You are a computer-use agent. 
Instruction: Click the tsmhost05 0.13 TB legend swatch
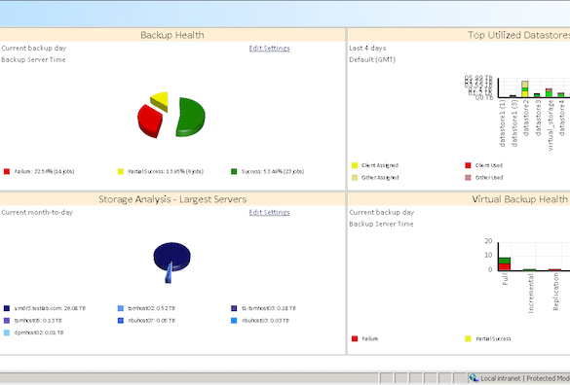pos(7,321)
